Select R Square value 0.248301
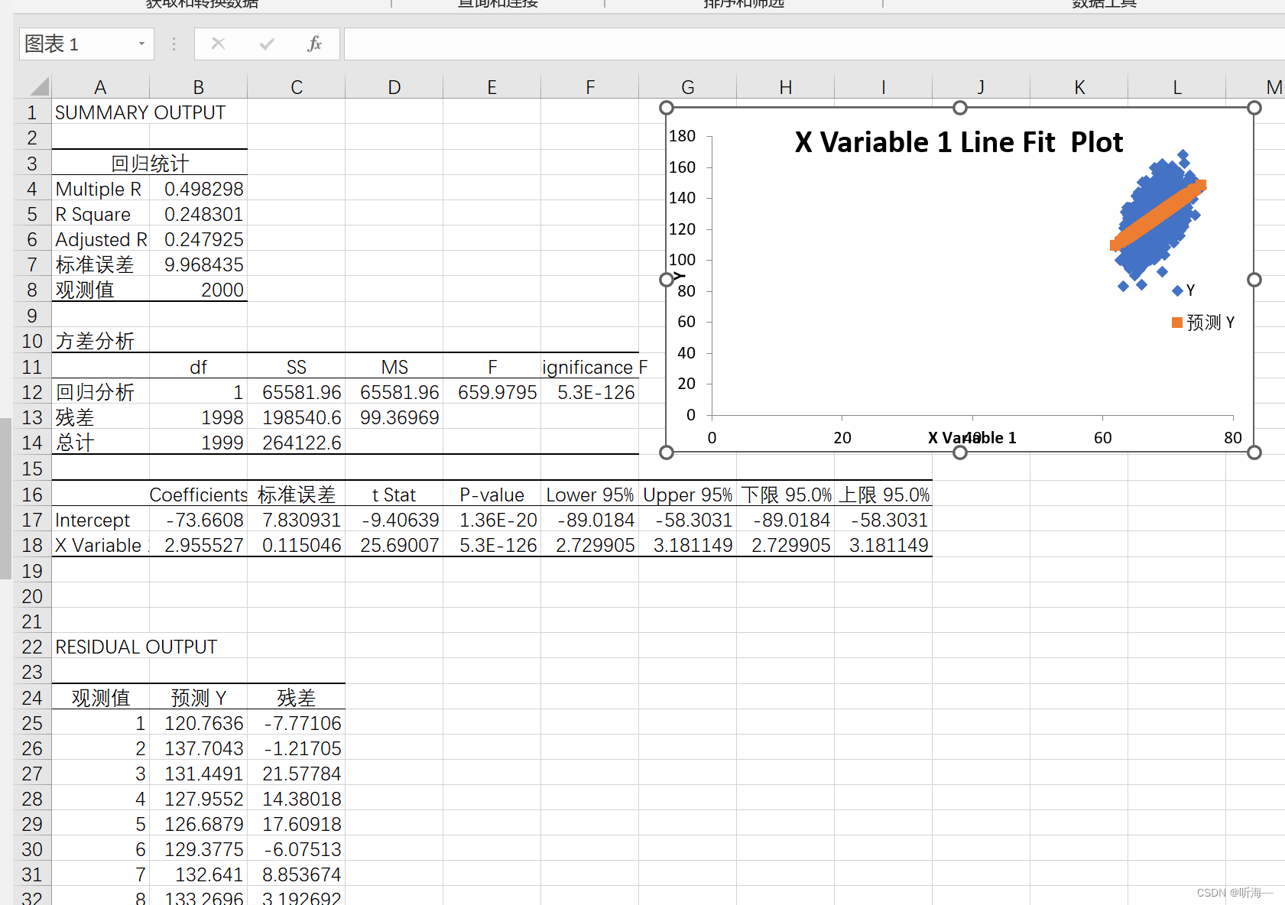 coord(198,214)
